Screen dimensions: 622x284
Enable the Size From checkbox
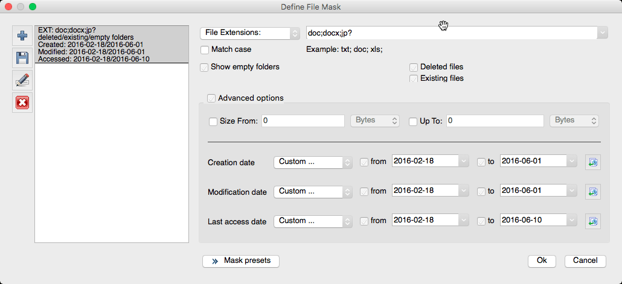[x=213, y=122]
